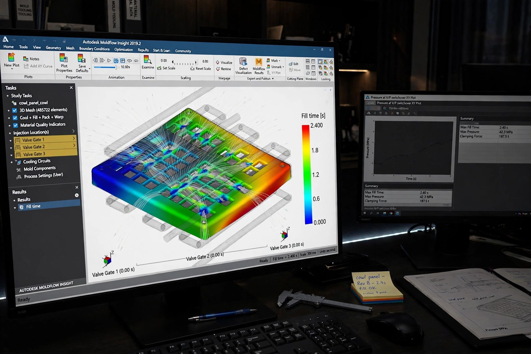Close the Tasks panel
This screenshot has height=354, width=531.
(x=71, y=88)
